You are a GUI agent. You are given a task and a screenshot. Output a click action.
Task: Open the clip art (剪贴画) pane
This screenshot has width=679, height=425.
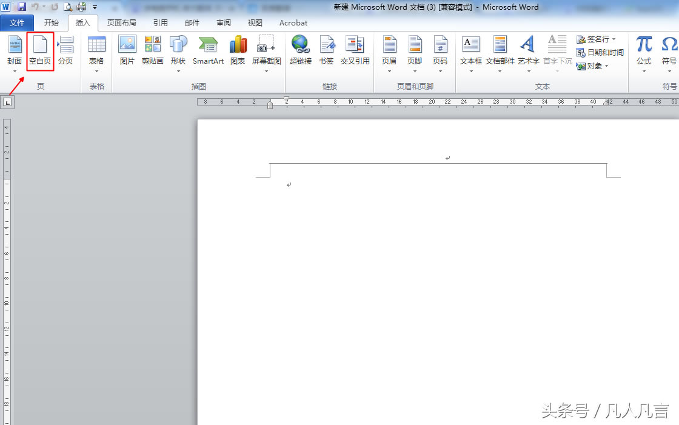point(152,51)
